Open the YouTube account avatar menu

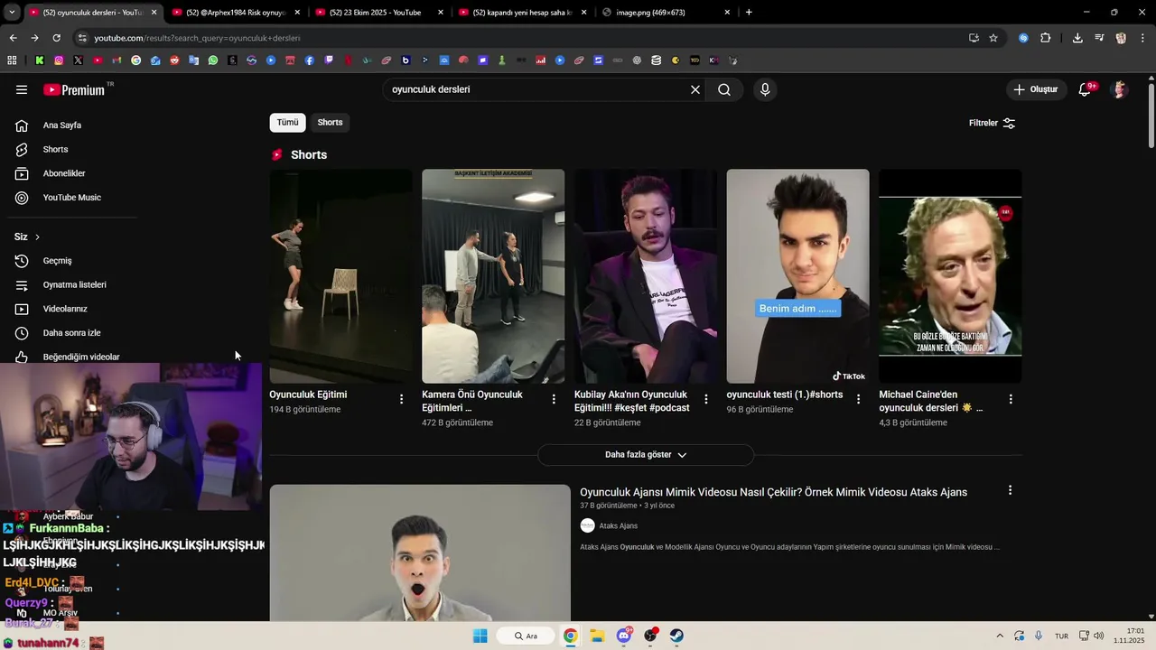coord(1120,89)
